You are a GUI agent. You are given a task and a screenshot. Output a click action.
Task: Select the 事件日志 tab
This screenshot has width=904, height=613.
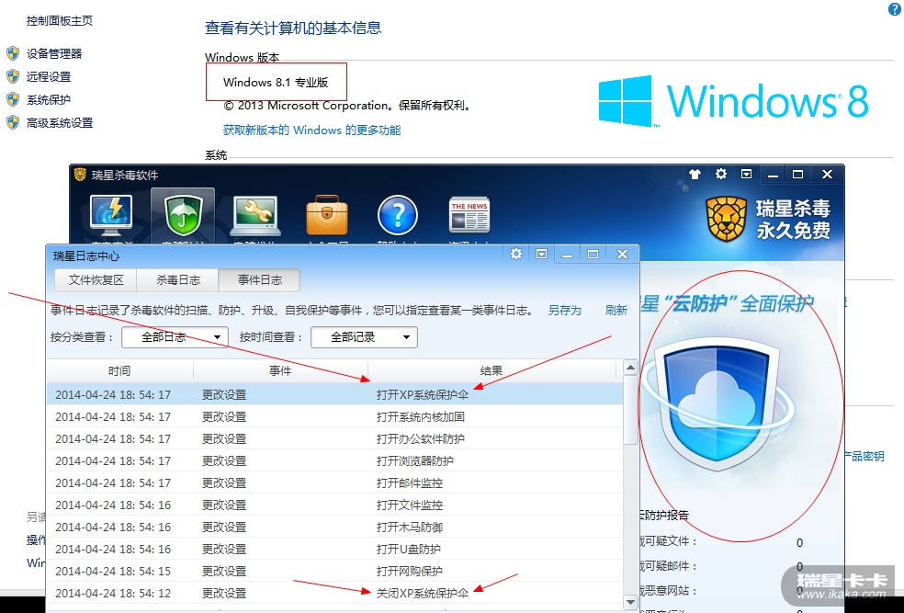[x=259, y=280]
